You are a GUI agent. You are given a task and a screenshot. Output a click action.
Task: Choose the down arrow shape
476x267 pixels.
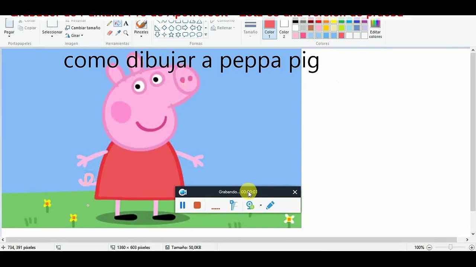[157, 34]
